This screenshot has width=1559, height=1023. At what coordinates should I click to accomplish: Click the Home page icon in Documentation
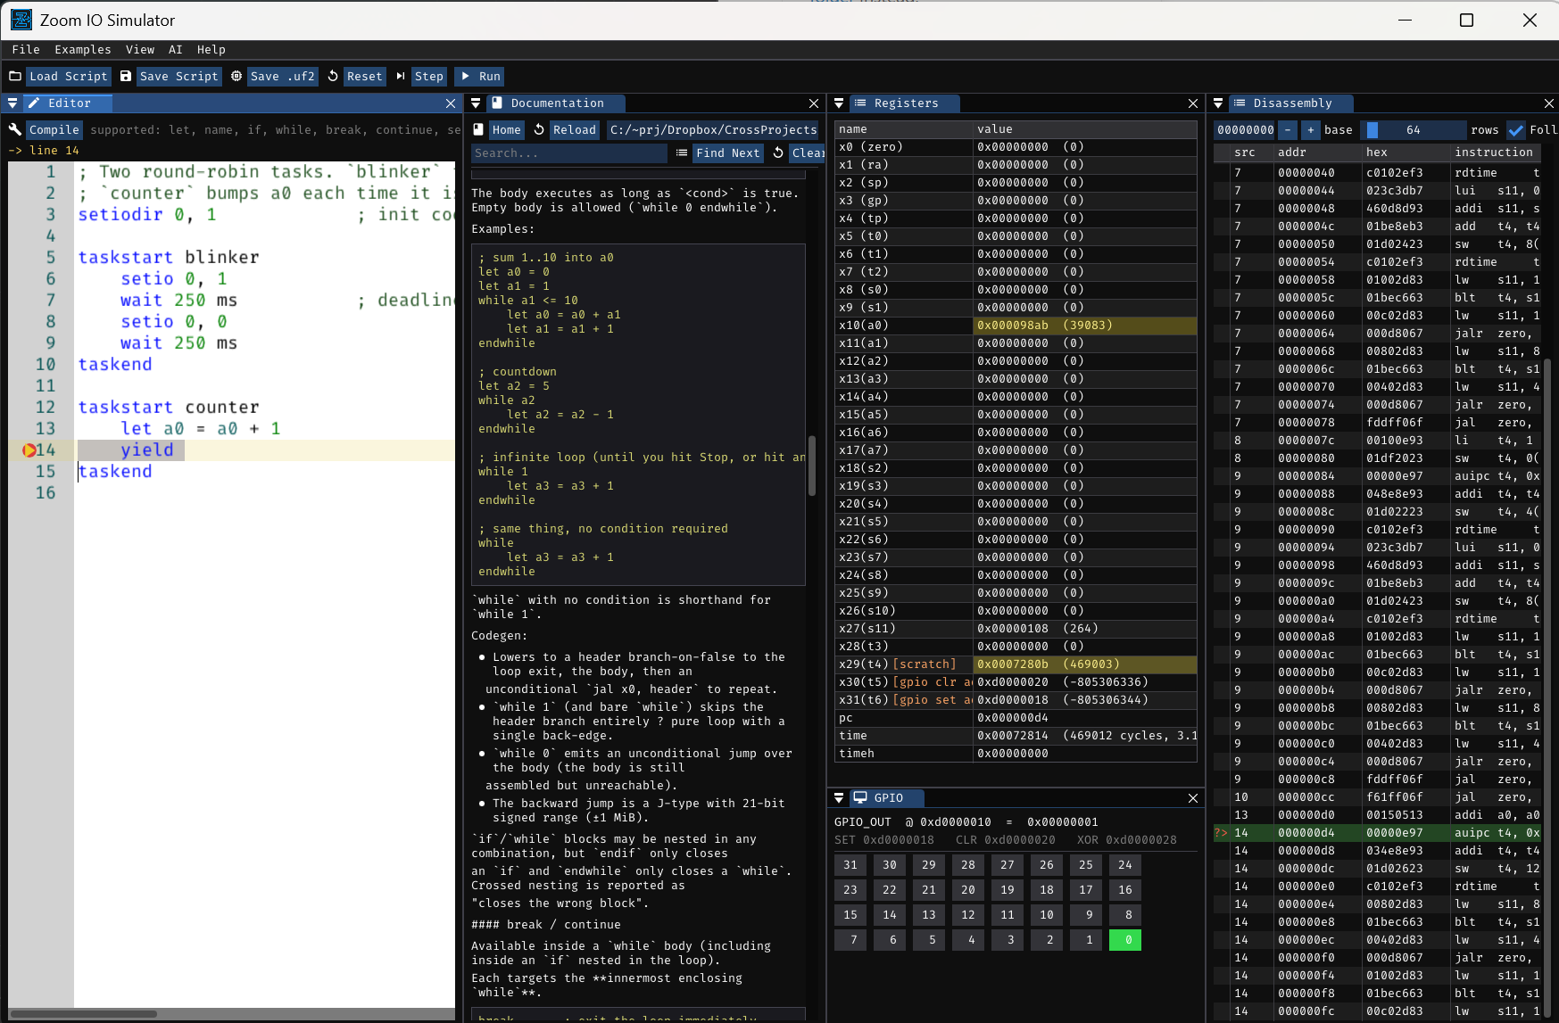pos(478,130)
